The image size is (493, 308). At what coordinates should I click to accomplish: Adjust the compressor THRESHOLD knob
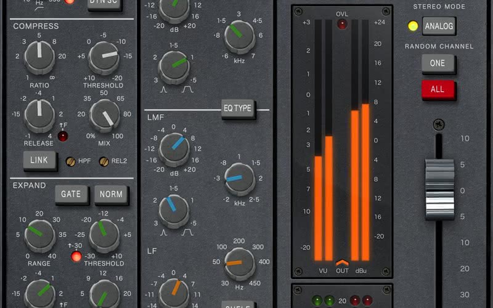pos(104,58)
